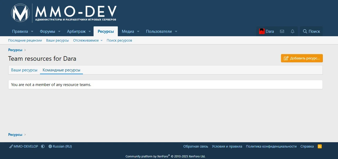Click the Community platform by XenForo link
The image size is (338, 159).
(165, 156)
